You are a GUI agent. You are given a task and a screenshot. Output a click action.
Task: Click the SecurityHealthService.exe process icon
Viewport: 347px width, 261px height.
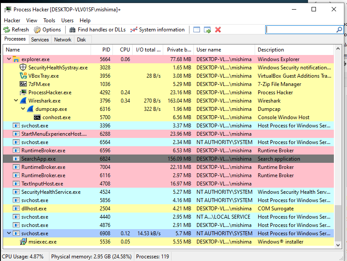coord(16,192)
